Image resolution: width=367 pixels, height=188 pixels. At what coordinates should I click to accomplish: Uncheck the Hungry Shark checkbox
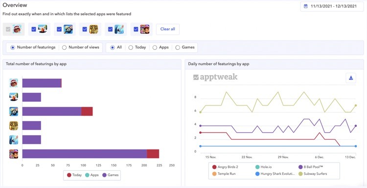point(110,29)
